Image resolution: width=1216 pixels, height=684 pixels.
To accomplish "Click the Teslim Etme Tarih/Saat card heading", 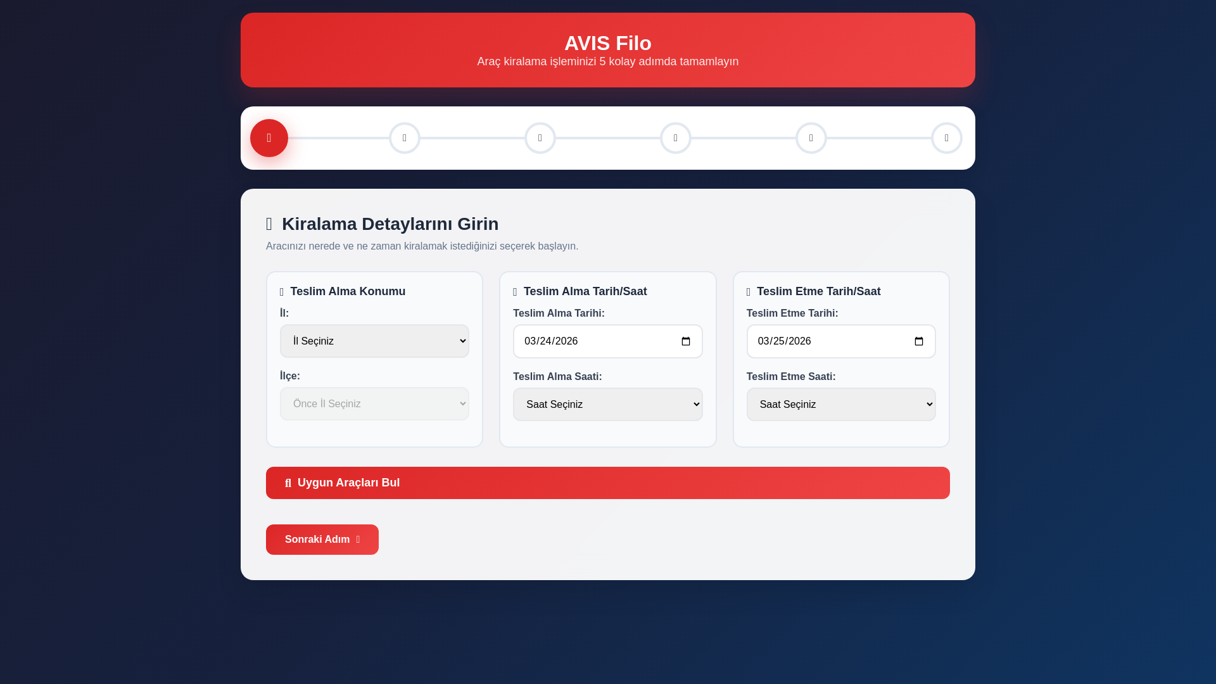I will [x=819, y=291].
